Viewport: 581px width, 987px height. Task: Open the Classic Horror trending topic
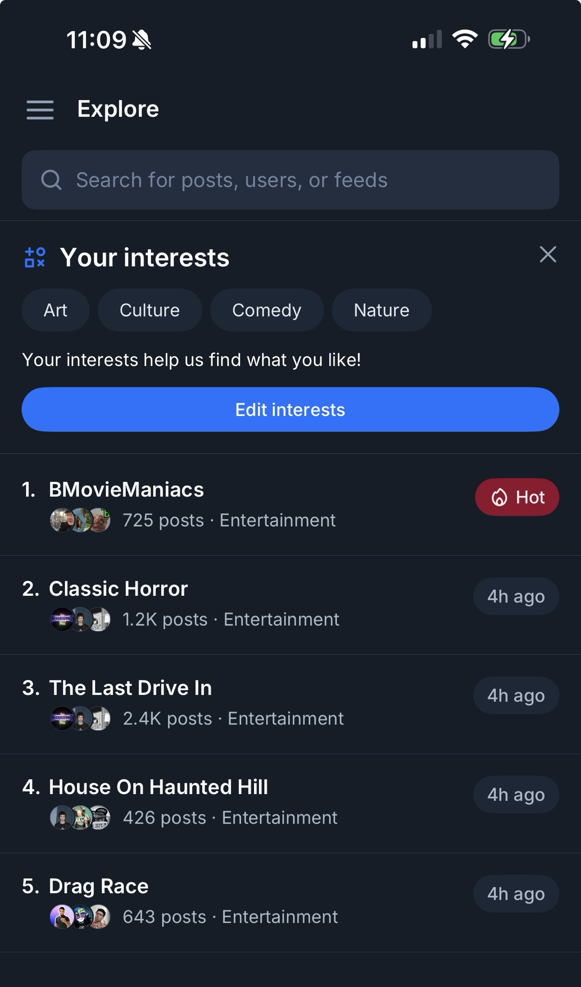tap(118, 589)
